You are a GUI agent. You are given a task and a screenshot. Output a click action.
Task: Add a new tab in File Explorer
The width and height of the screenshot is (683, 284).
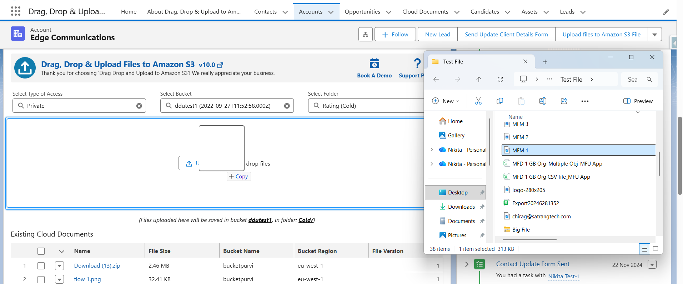[x=545, y=62]
